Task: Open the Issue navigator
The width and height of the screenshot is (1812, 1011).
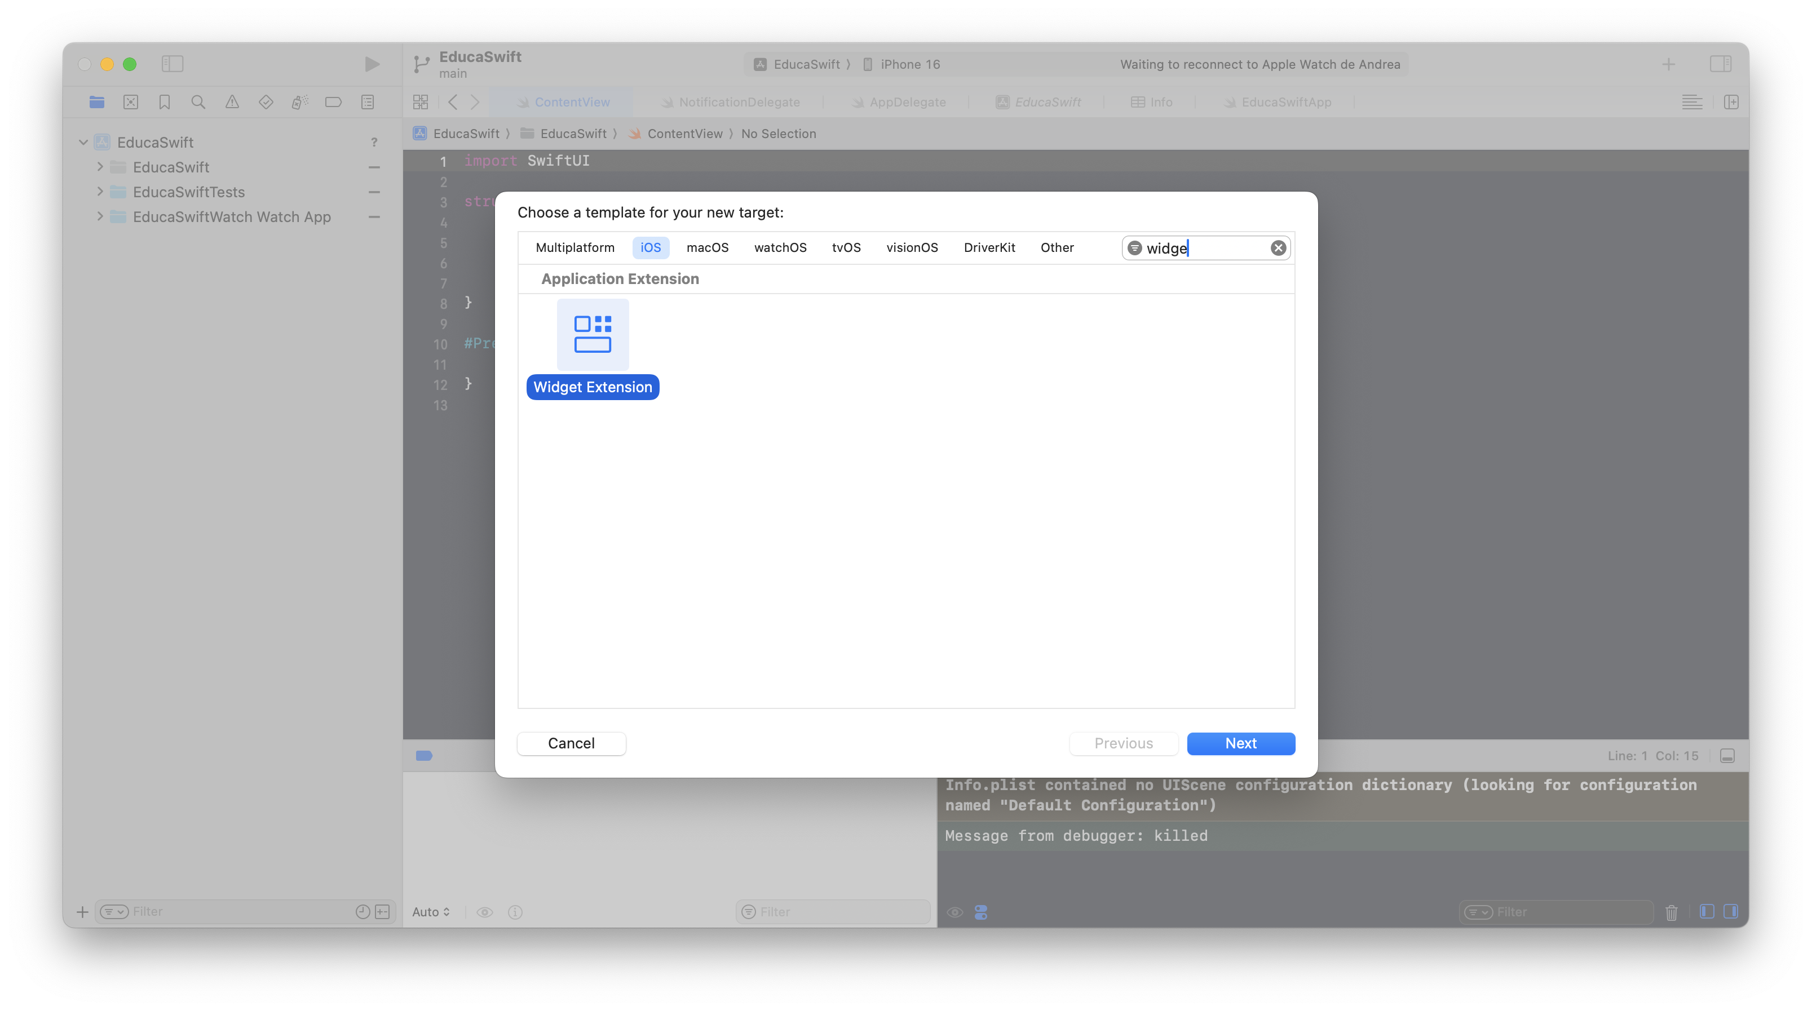Action: [232, 103]
